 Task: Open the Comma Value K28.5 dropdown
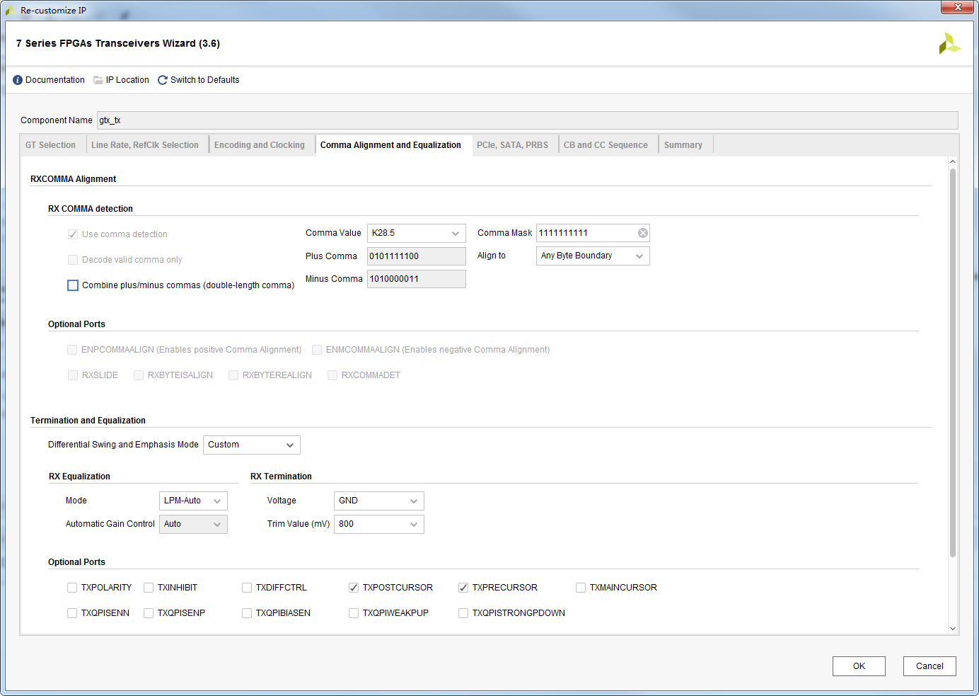(416, 233)
